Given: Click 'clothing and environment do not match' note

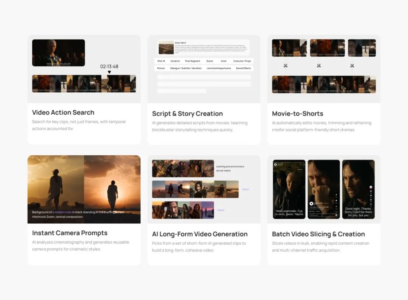Looking at the screenshot, I should [x=230, y=169].
